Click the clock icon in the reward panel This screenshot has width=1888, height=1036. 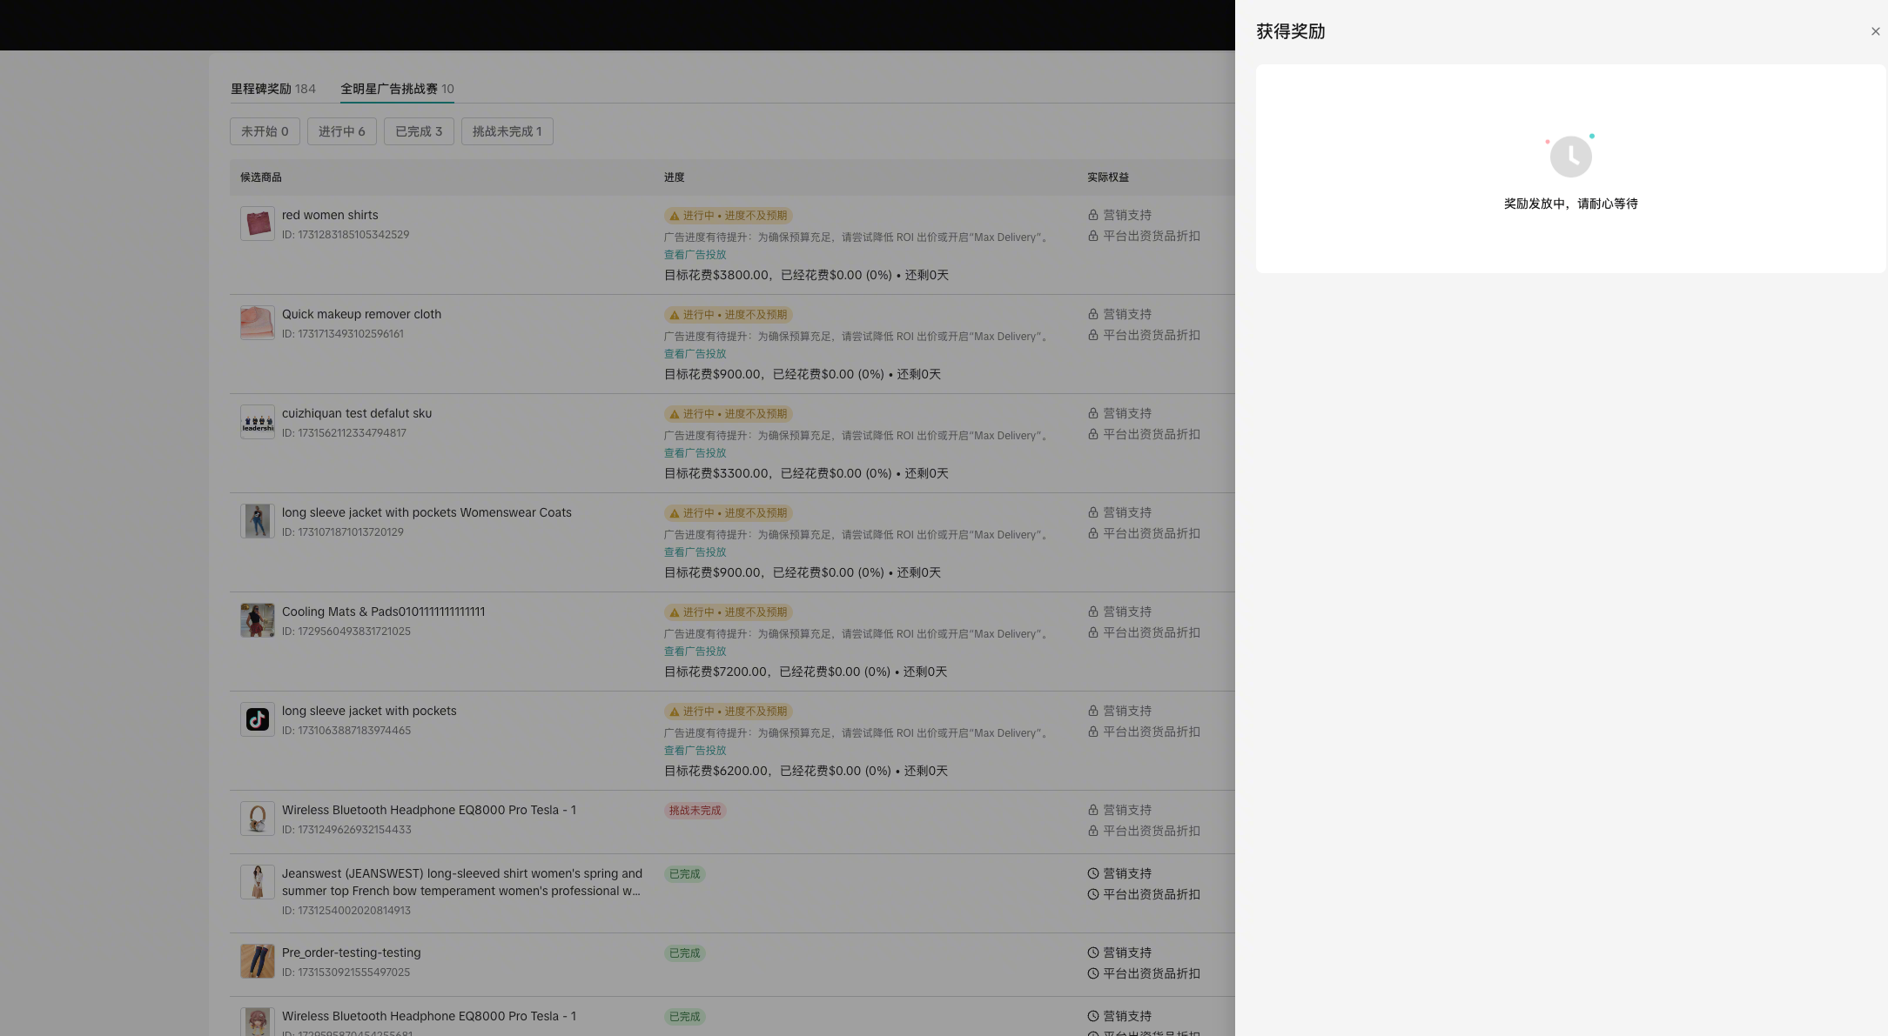(1570, 157)
